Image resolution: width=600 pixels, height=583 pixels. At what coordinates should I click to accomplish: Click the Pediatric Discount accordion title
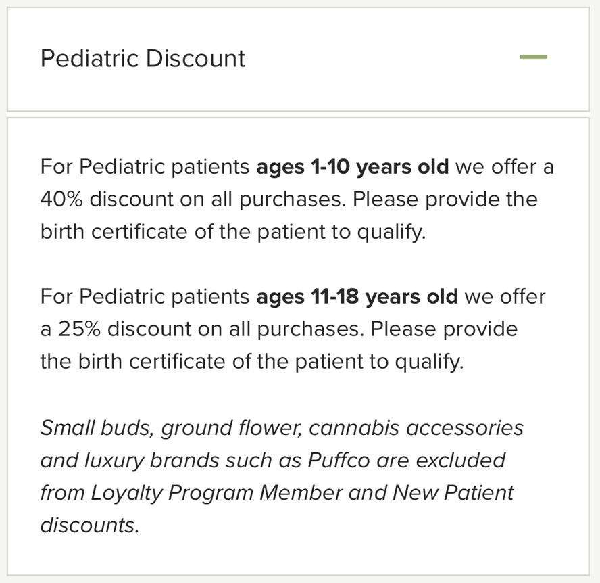pyautogui.click(x=143, y=58)
